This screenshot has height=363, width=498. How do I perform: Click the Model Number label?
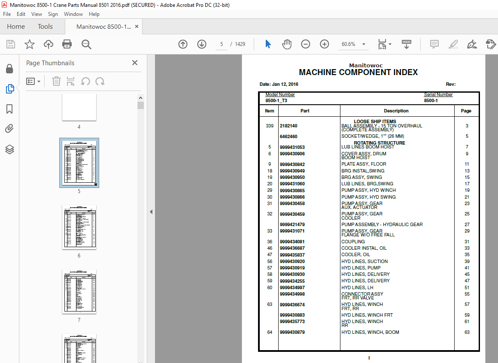pyautogui.click(x=280, y=94)
